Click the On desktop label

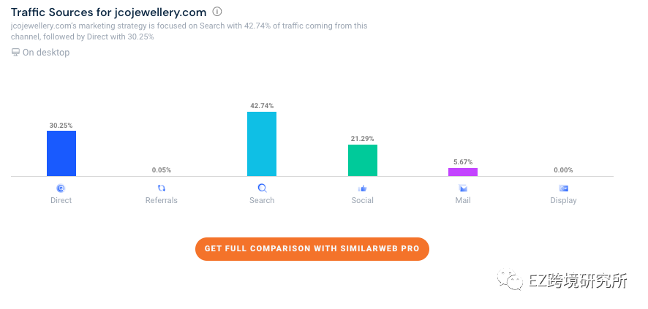(x=46, y=53)
